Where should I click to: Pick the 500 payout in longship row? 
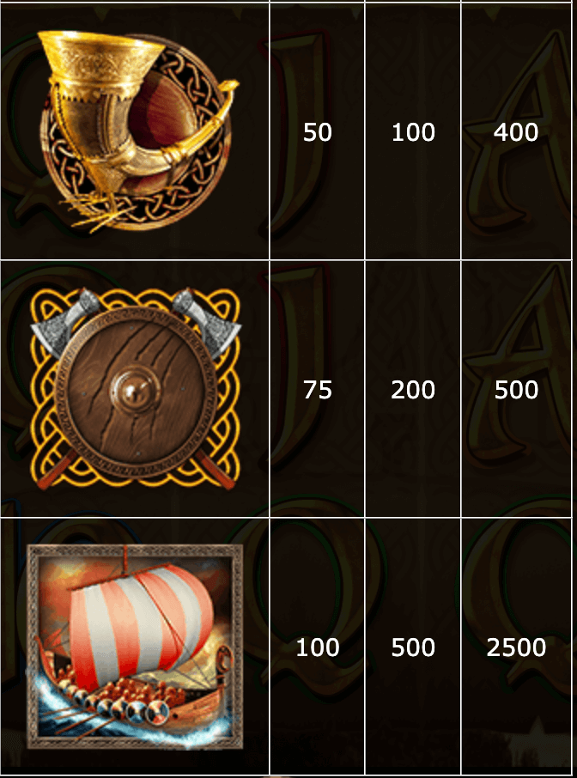pyautogui.click(x=413, y=647)
